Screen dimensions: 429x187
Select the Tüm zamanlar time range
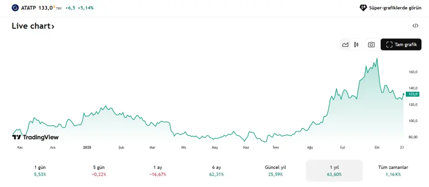coord(393,170)
